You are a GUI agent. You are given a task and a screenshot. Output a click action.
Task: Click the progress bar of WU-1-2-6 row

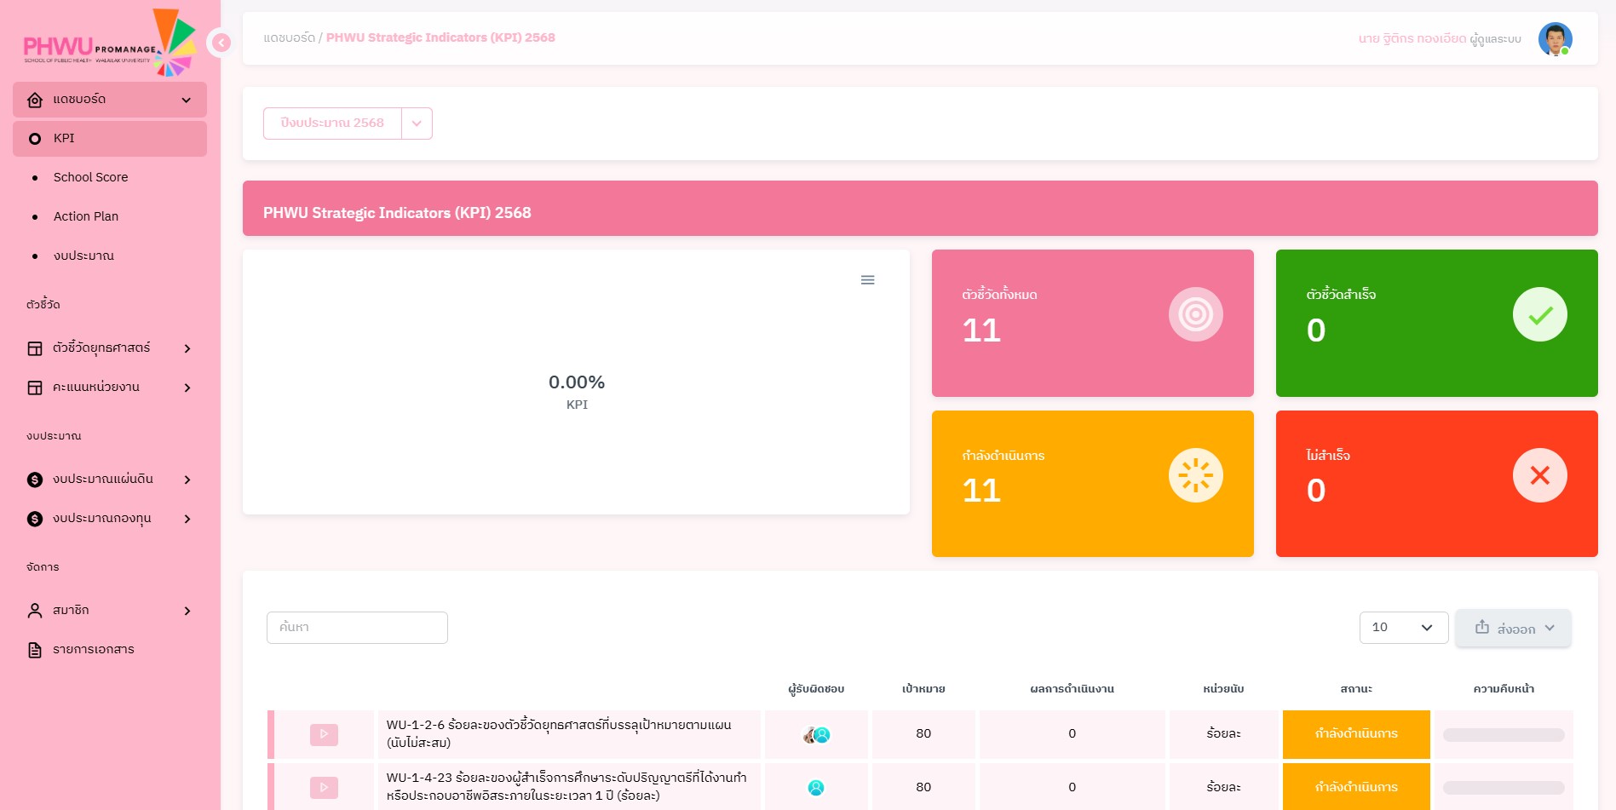(x=1503, y=735)
